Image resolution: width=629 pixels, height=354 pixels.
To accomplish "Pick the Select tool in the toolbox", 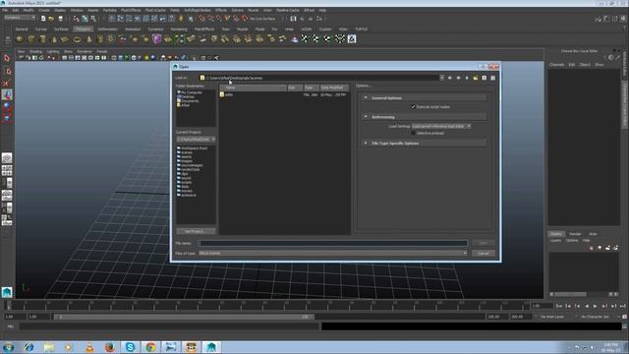I will (7, 58).
